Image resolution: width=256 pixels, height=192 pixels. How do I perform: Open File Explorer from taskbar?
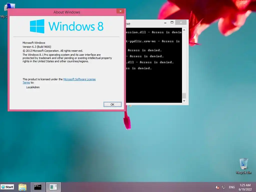point(22,187)
